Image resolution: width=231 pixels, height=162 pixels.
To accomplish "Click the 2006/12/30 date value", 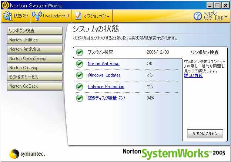I will (x=158, y=52).
